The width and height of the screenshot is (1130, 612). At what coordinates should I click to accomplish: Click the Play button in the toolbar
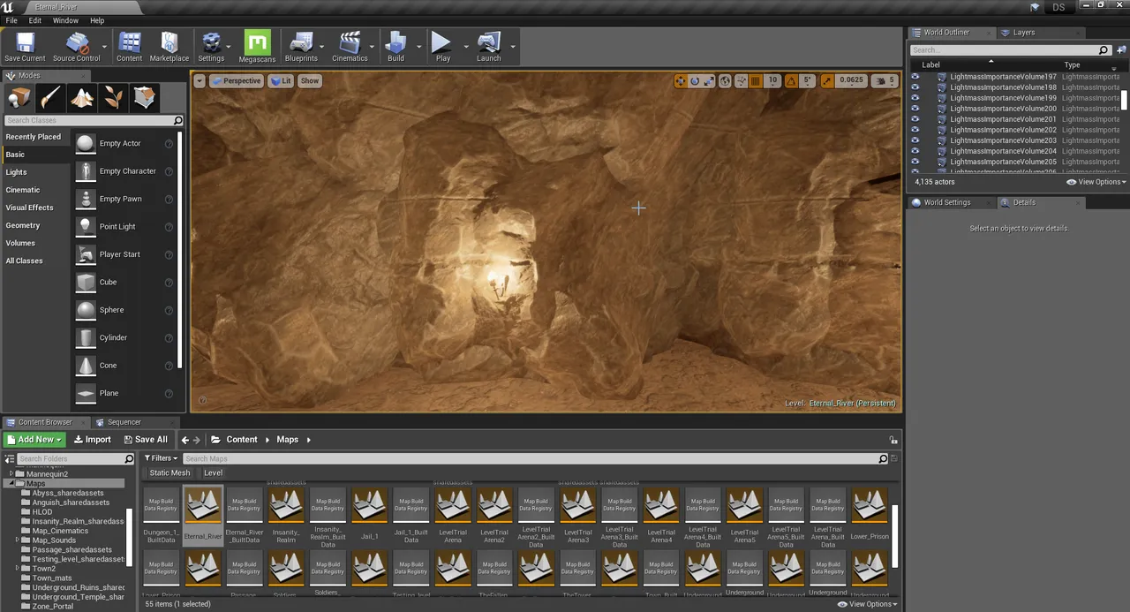point(442,46)
